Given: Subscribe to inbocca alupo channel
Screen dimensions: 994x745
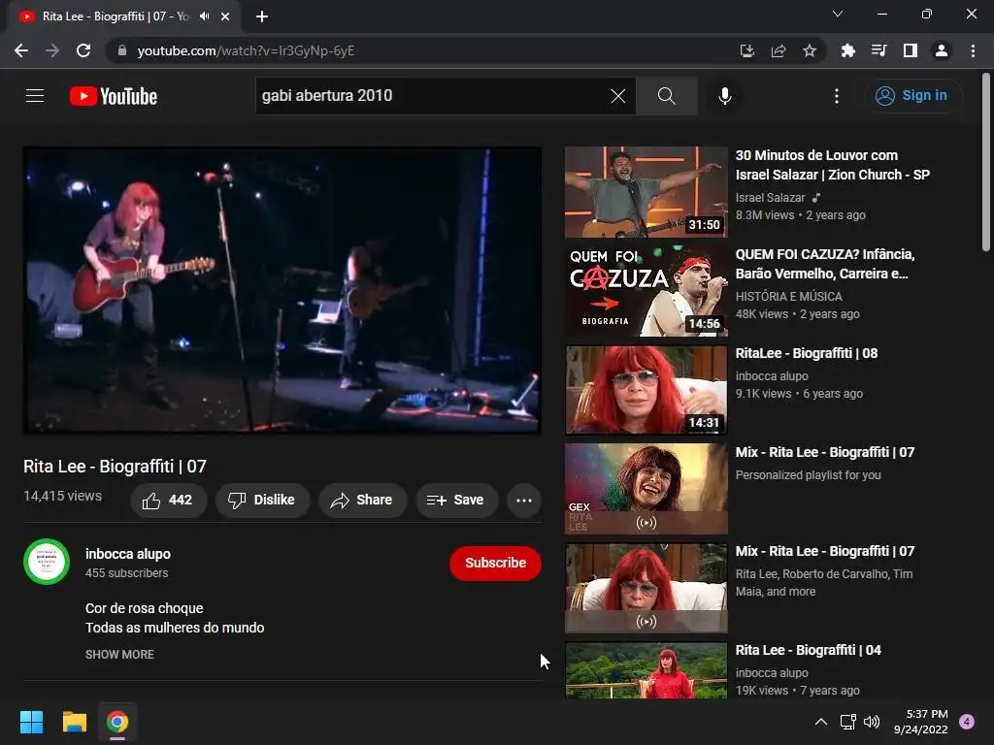Looking at the screenshot, I should (495, 563).
